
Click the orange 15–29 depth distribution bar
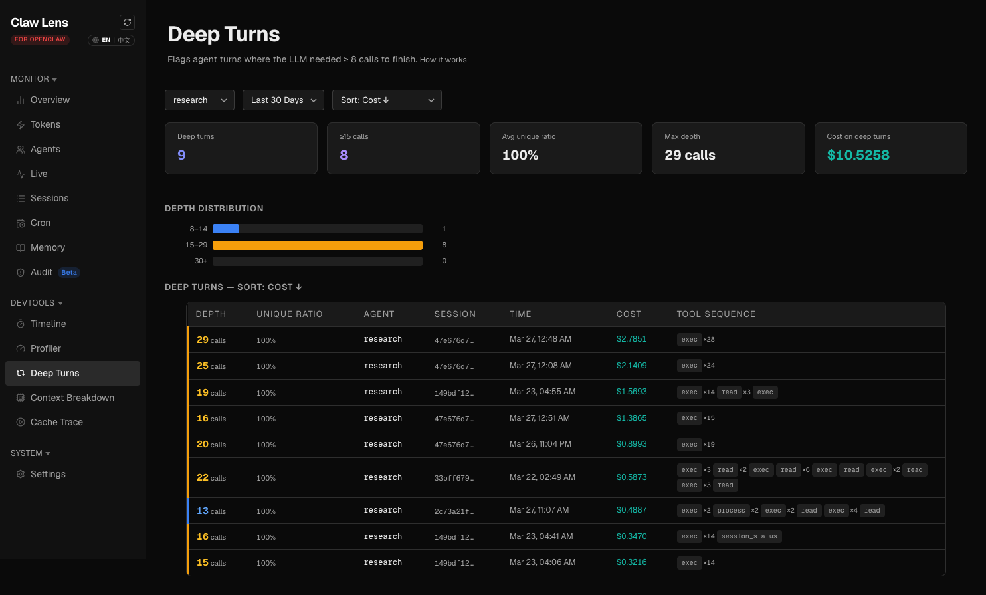[x=318, y=245]
